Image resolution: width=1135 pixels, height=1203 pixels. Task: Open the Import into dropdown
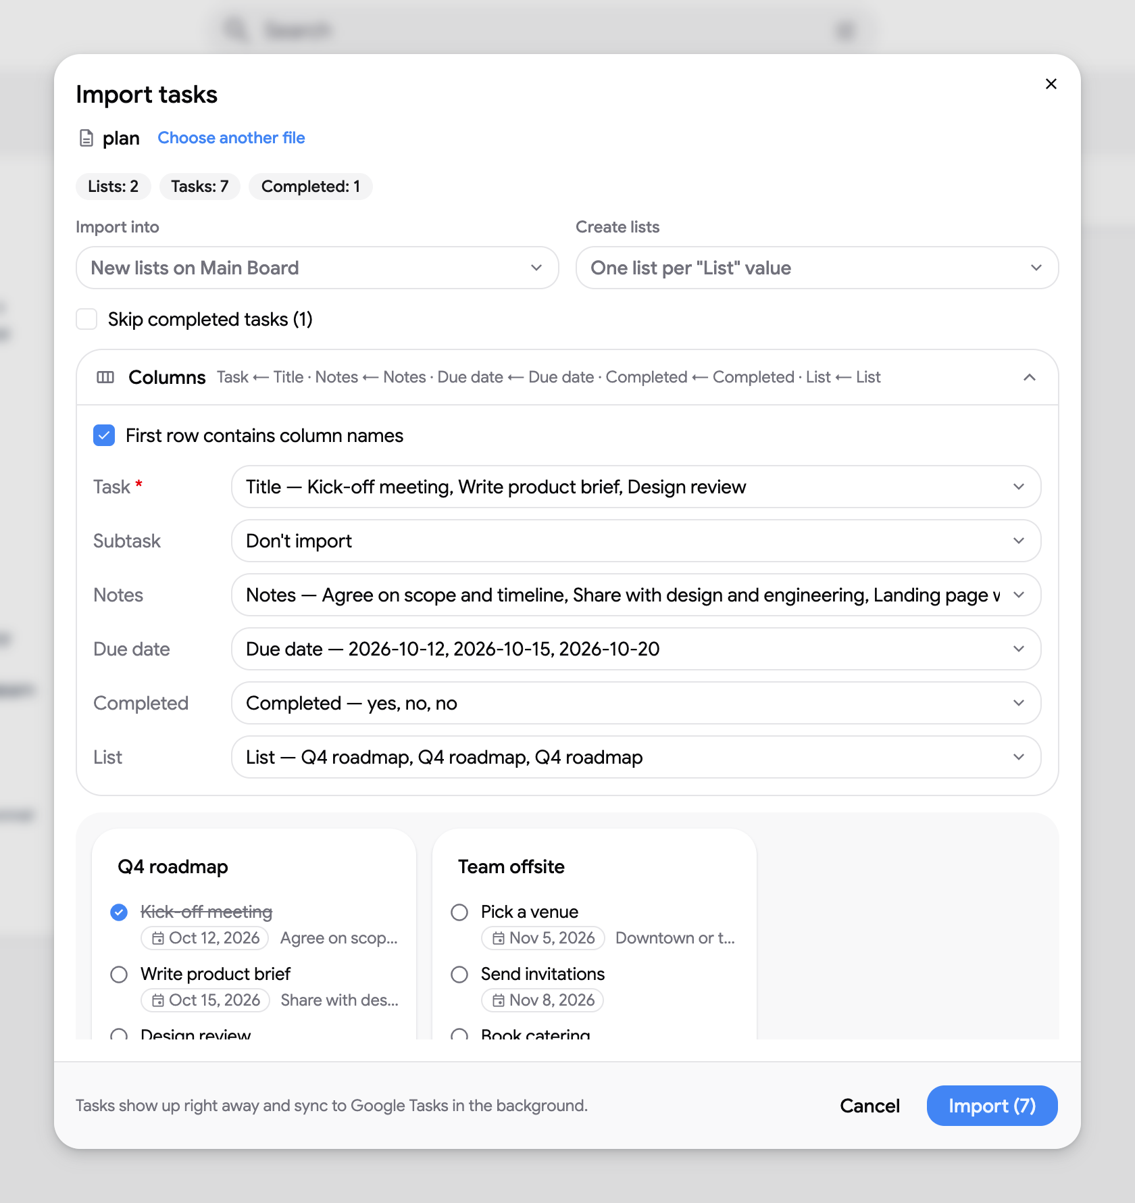(318, 268)
